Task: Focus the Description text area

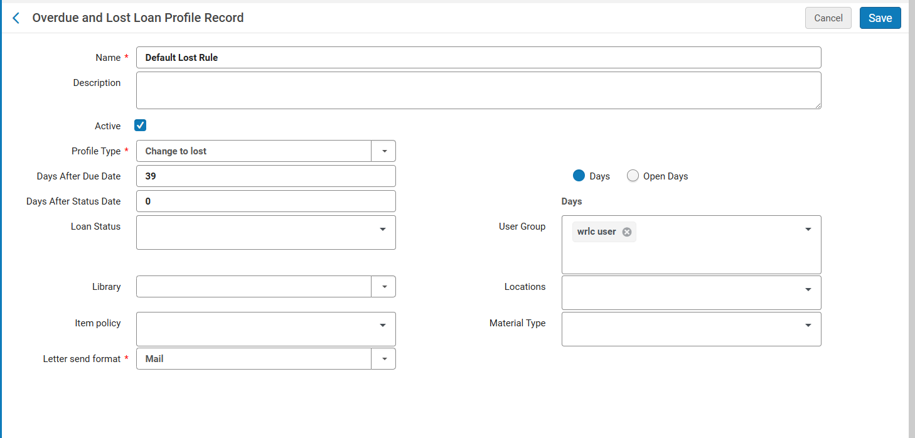Action: 478,90
